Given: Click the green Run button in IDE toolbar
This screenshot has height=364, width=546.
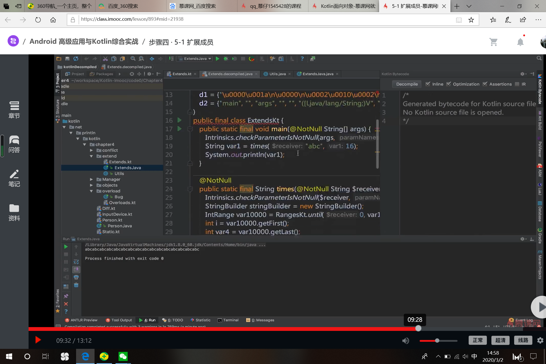Looking at the screenshot, I should pyautogui.click(x=217, y=59).
